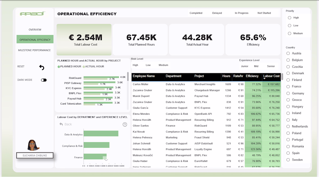Image resolution: width=319 pixels, height=177 pixels.
Task: Open the Milestone Performance page
Action: coord(35,50)
